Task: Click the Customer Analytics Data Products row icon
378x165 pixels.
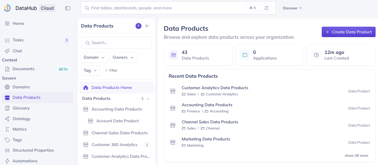Action: (173, 91)
